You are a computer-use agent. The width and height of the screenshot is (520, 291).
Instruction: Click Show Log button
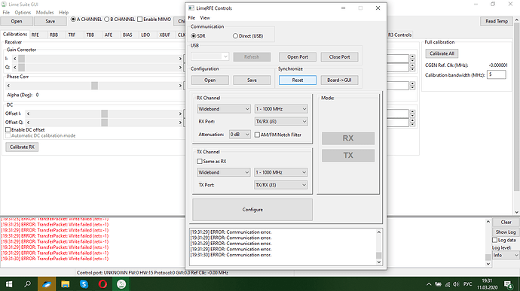tap(506, 232)
